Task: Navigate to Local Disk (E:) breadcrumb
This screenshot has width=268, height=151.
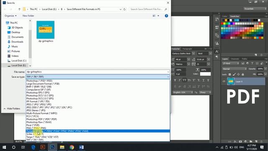Action: (x=49, y=9)
